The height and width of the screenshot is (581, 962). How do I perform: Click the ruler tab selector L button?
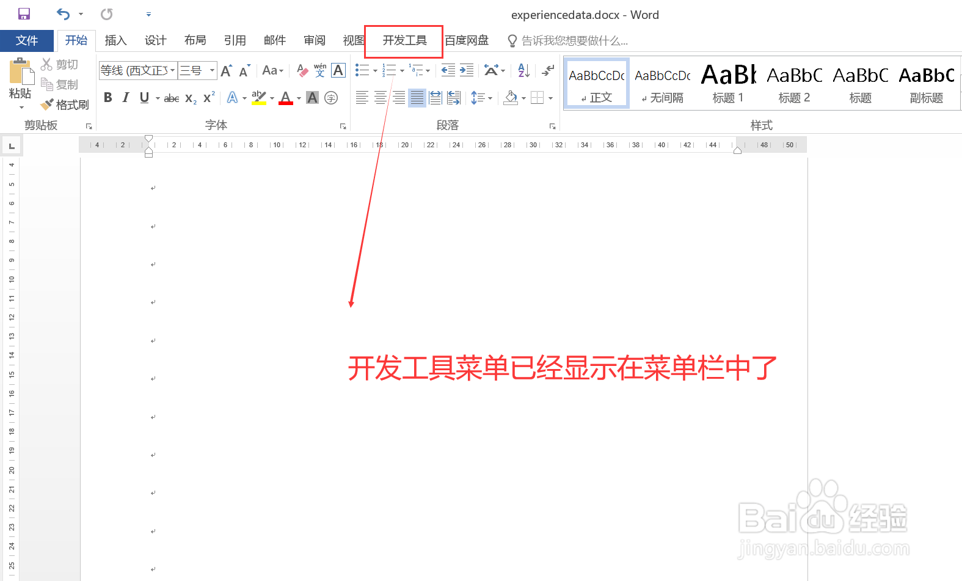12,145
